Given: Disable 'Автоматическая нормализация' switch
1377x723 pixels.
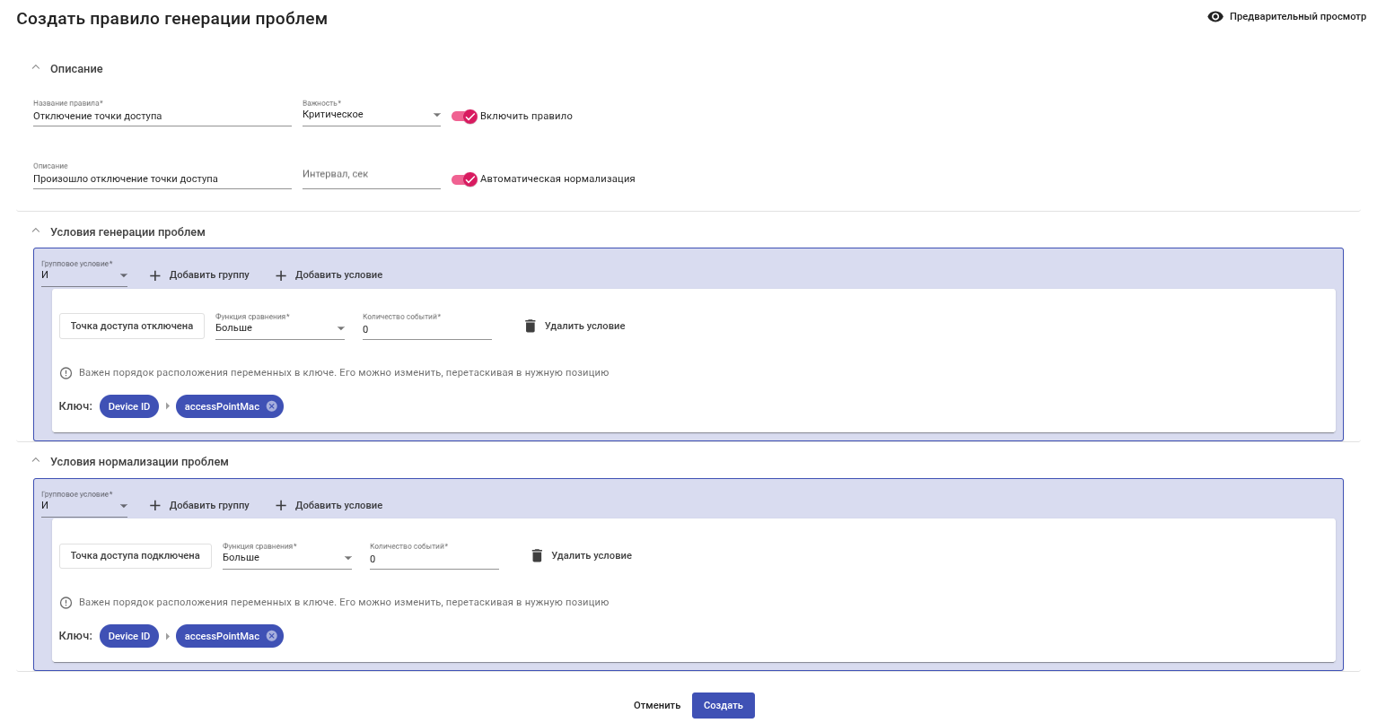Looking at the screenshot, I should 464,179.
